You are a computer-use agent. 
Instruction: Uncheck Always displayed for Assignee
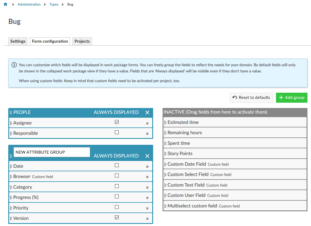tap(117, 122)
